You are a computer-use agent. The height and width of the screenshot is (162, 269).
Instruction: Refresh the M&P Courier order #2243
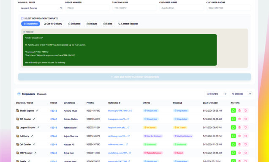tap(246, 153)
